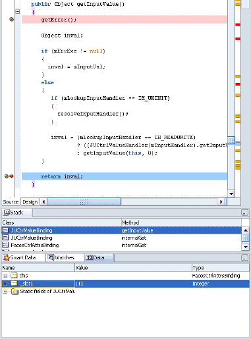Expand the Static fields of JUCtrlValueBinding node
This screenshot has width=251, height=339.
click(x=5, y=292)
